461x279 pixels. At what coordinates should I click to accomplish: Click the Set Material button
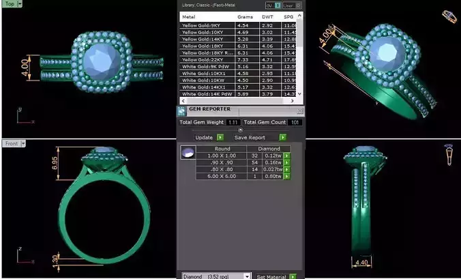pos(271,277)
